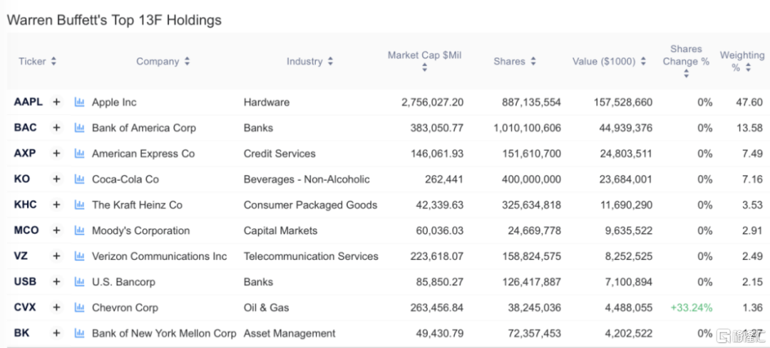
Task: Click the plus icon next to VZ
Action: pos(56,256)
